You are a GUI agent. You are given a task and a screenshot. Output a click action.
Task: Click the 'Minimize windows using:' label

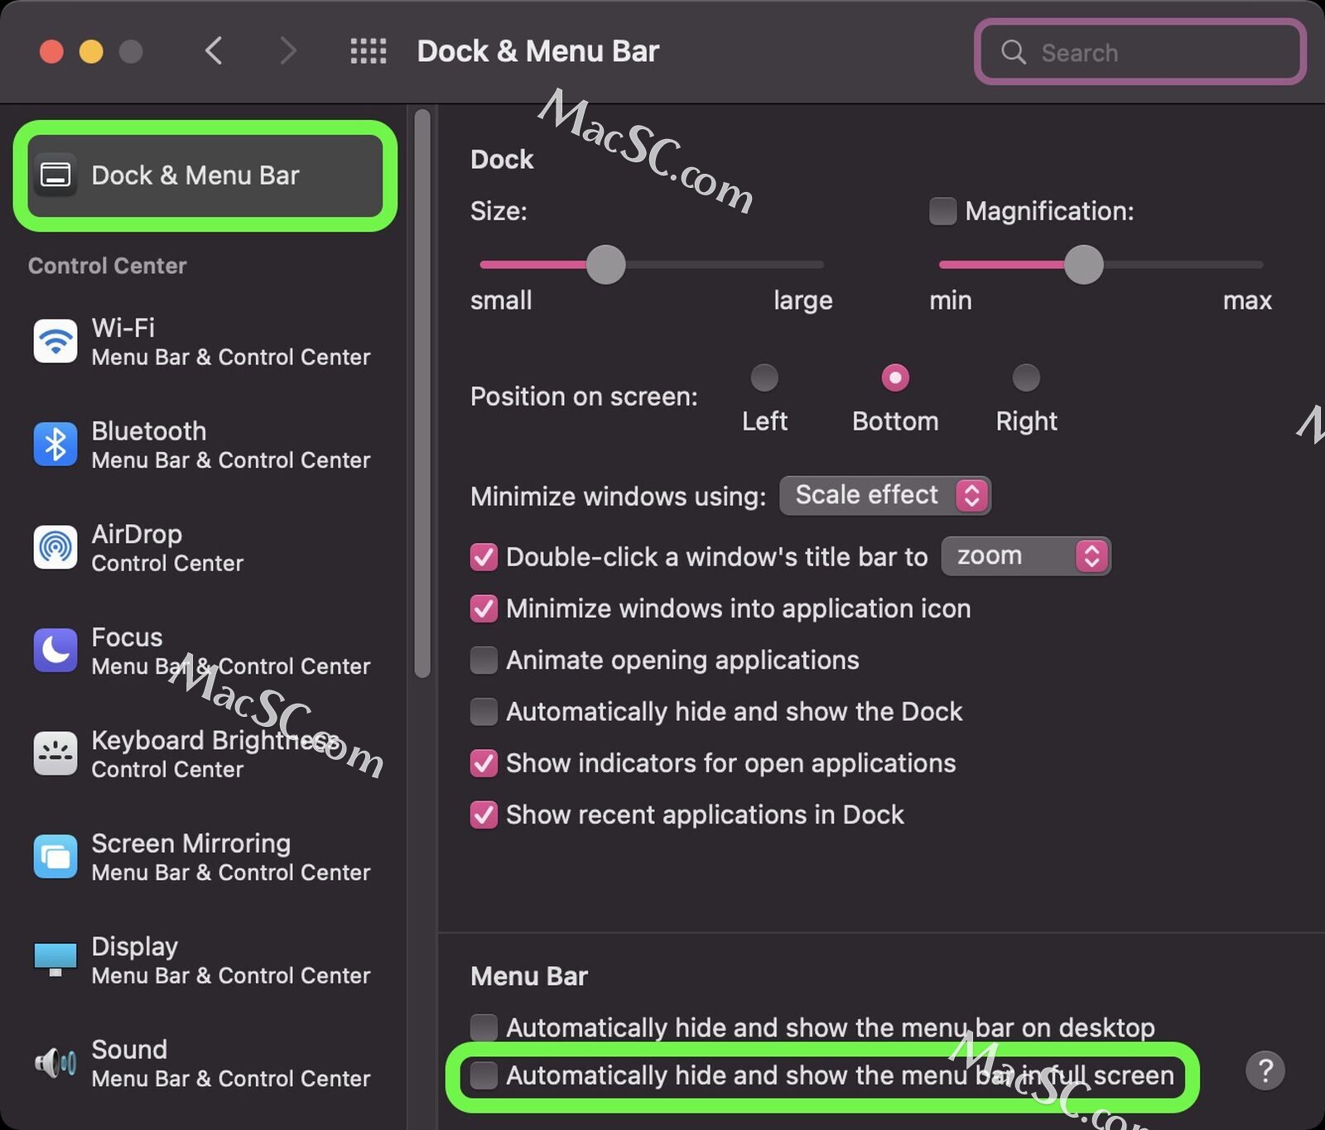click(x=618, y=496)
